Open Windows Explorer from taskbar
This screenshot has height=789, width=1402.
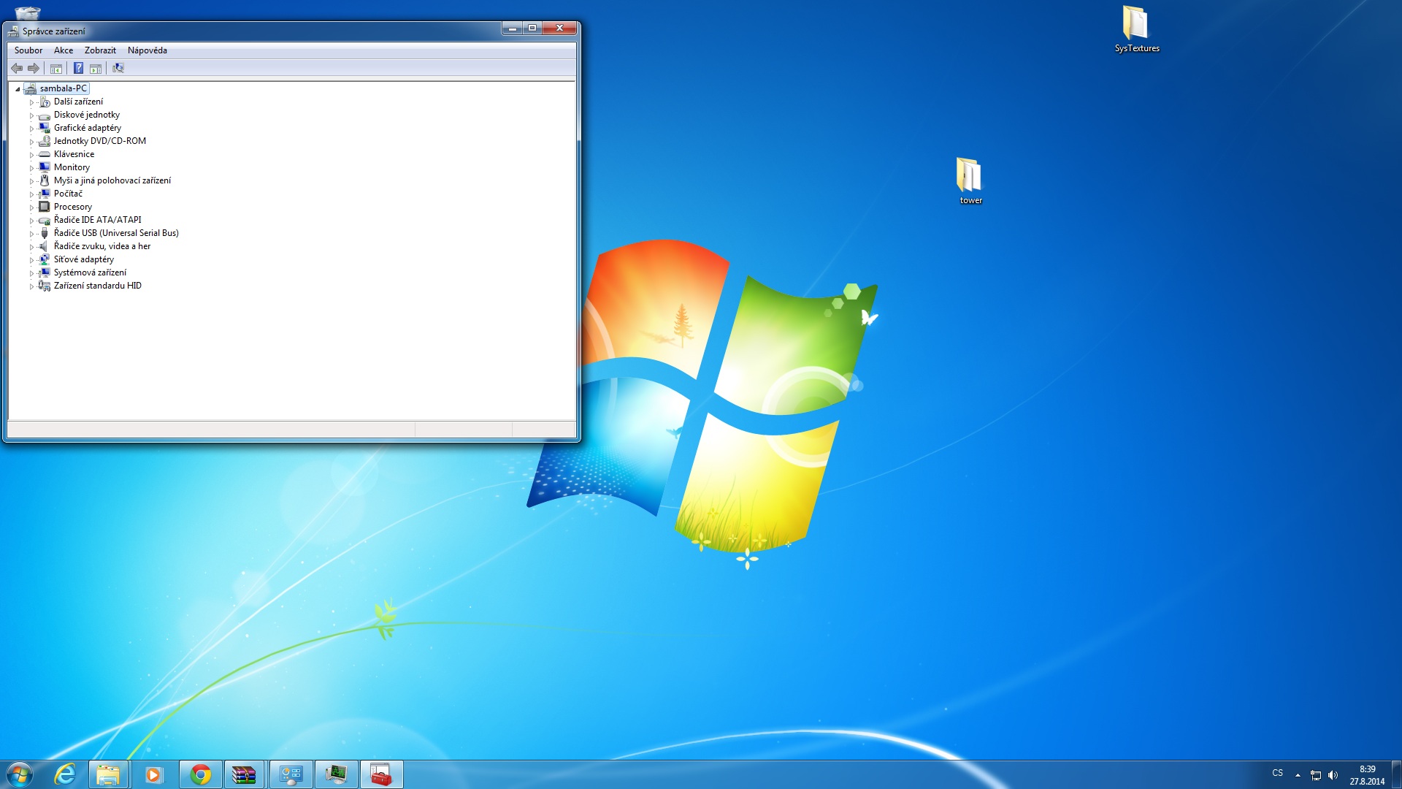pyautogui.click(x=108, y=774)
